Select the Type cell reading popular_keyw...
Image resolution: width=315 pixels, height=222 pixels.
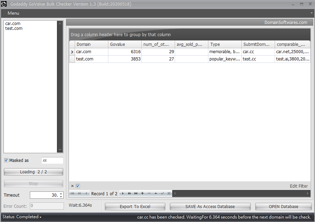point(225,59)
